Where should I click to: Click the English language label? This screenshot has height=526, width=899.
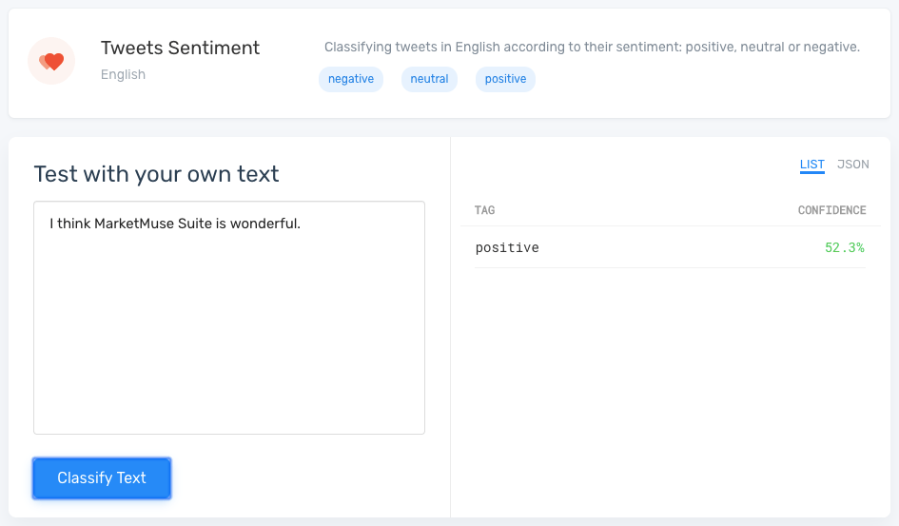click(x=123, y=74)
